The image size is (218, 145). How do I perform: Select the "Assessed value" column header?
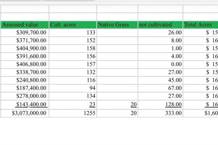click(x=25, y=25)
